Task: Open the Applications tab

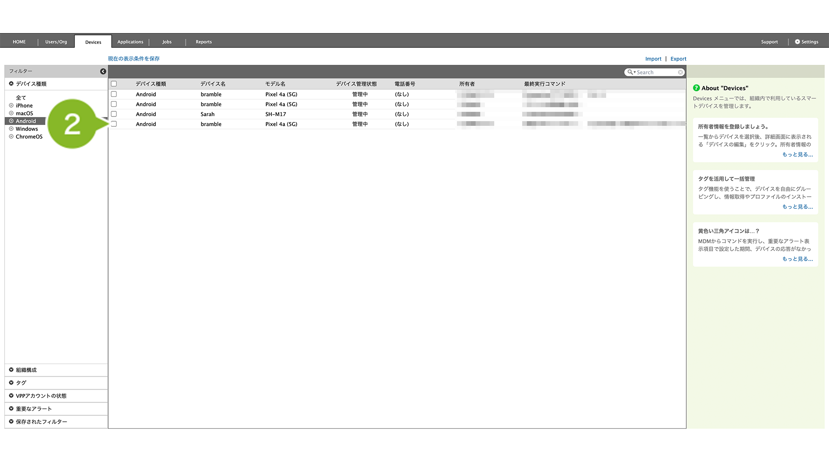Action: (130, 42)
